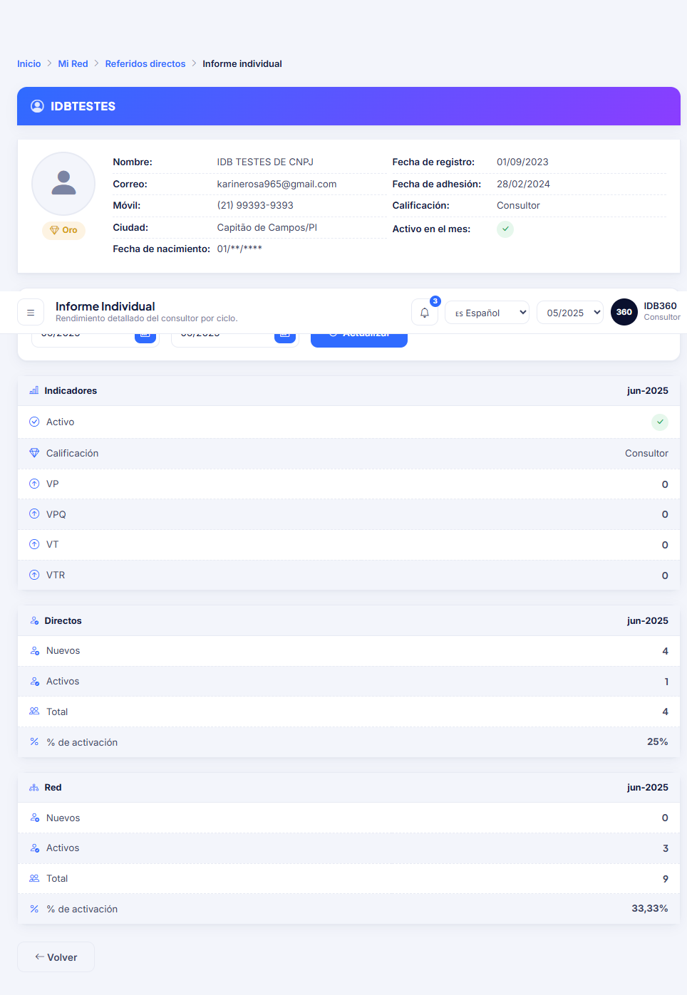Click the city Capitão de Campos/PI
Viewport: 687px width, 995px height.
tap(267, 227)
